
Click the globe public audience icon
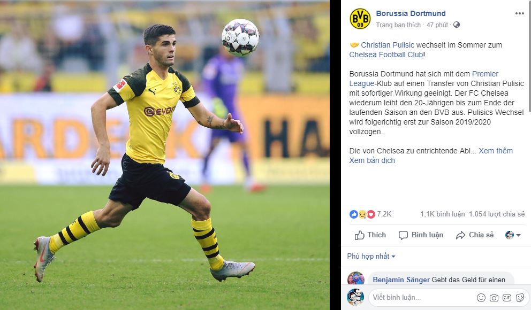point(457,25)
